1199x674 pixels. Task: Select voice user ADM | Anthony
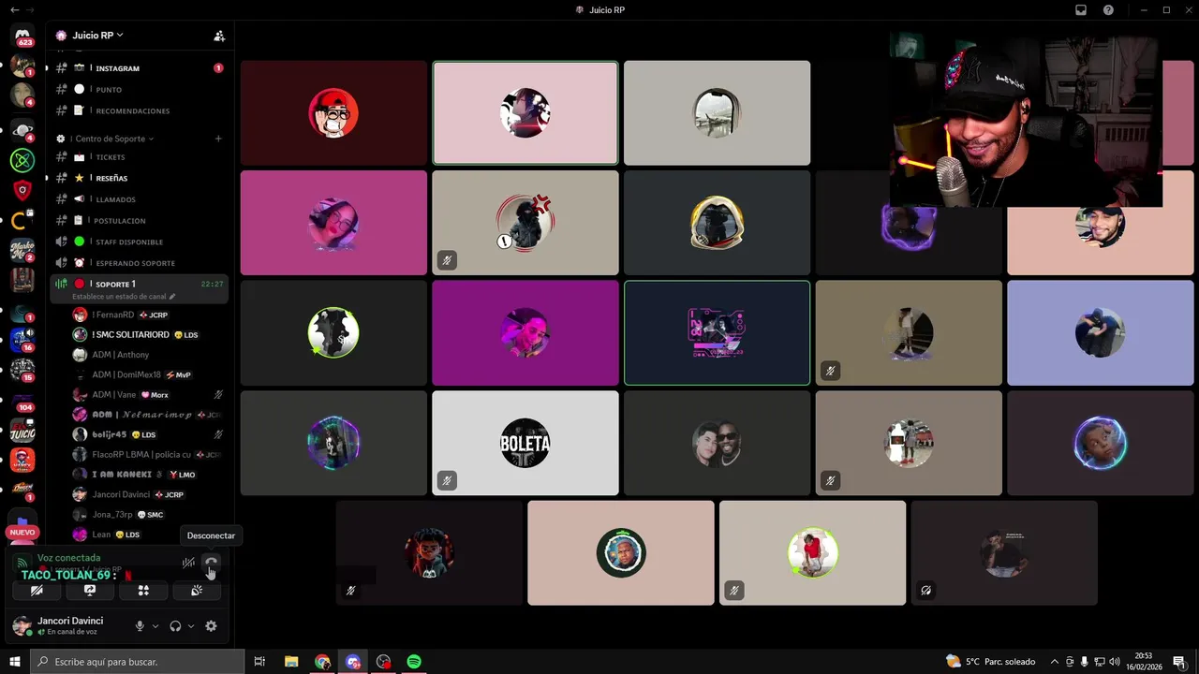[148, 355]
